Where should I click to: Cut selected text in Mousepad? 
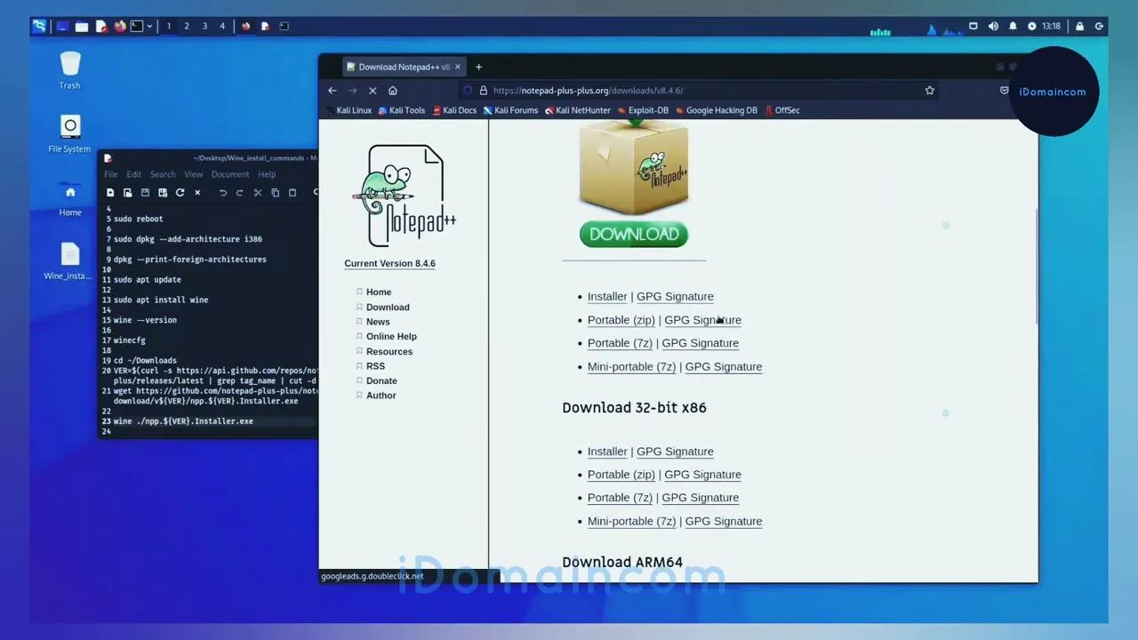257,193
